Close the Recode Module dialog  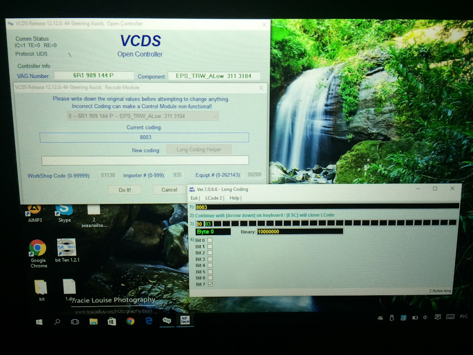(261, 88)
